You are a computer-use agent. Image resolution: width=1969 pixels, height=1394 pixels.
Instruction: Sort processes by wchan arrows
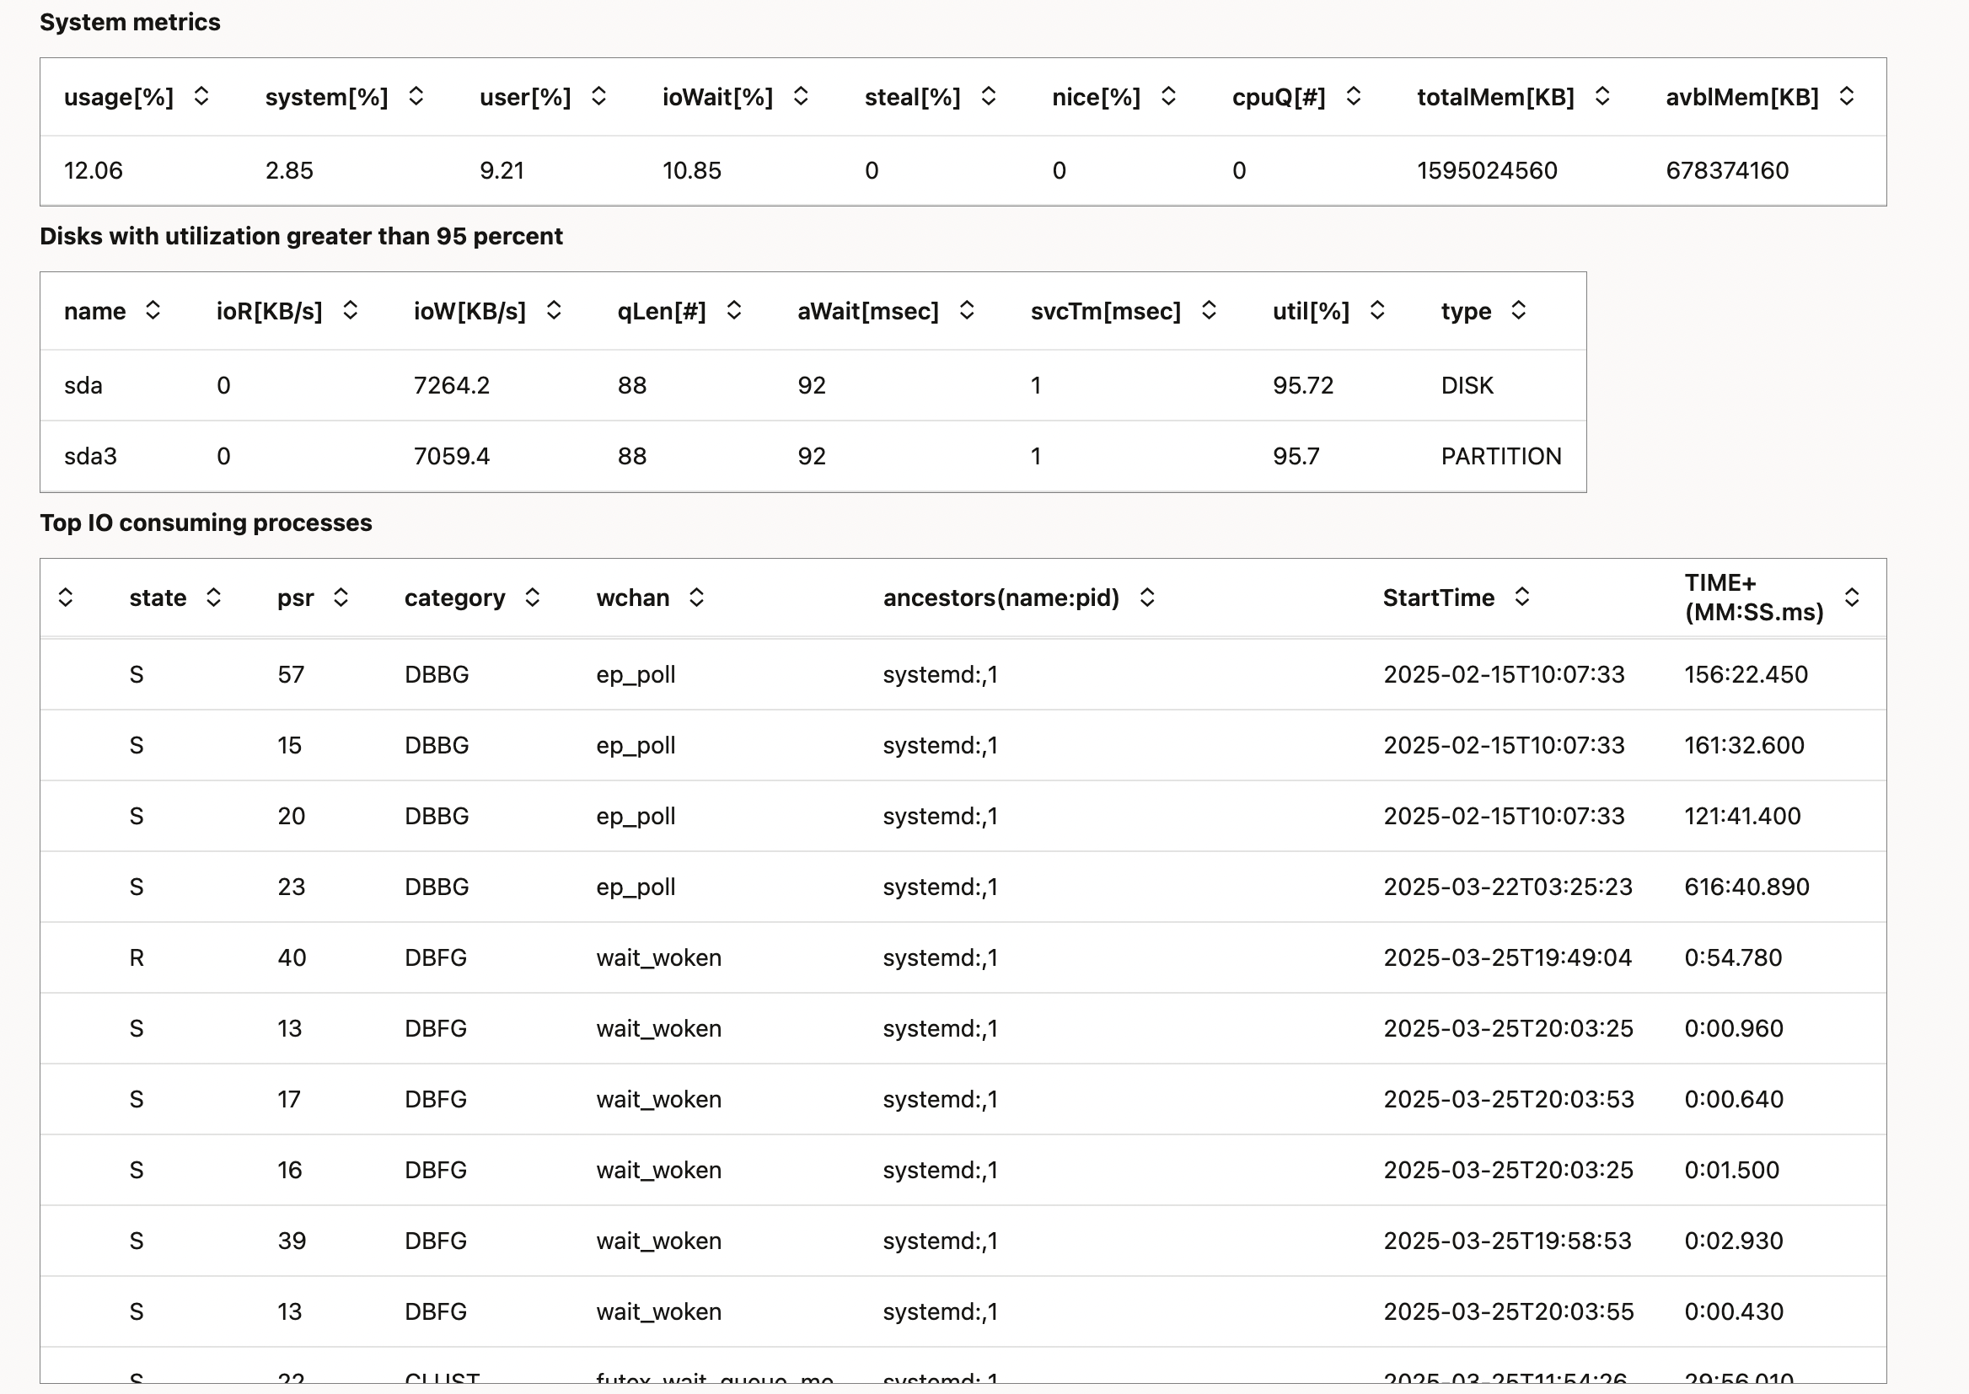point(696,597)
